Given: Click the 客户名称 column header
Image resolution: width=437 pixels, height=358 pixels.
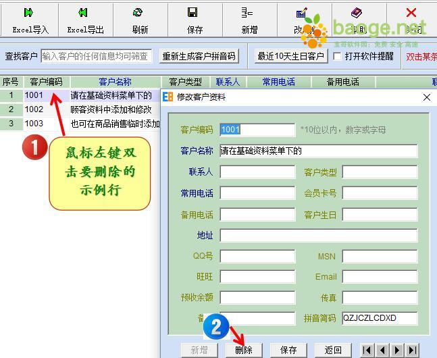Looking at the screenshot, I should pos(115,82).
